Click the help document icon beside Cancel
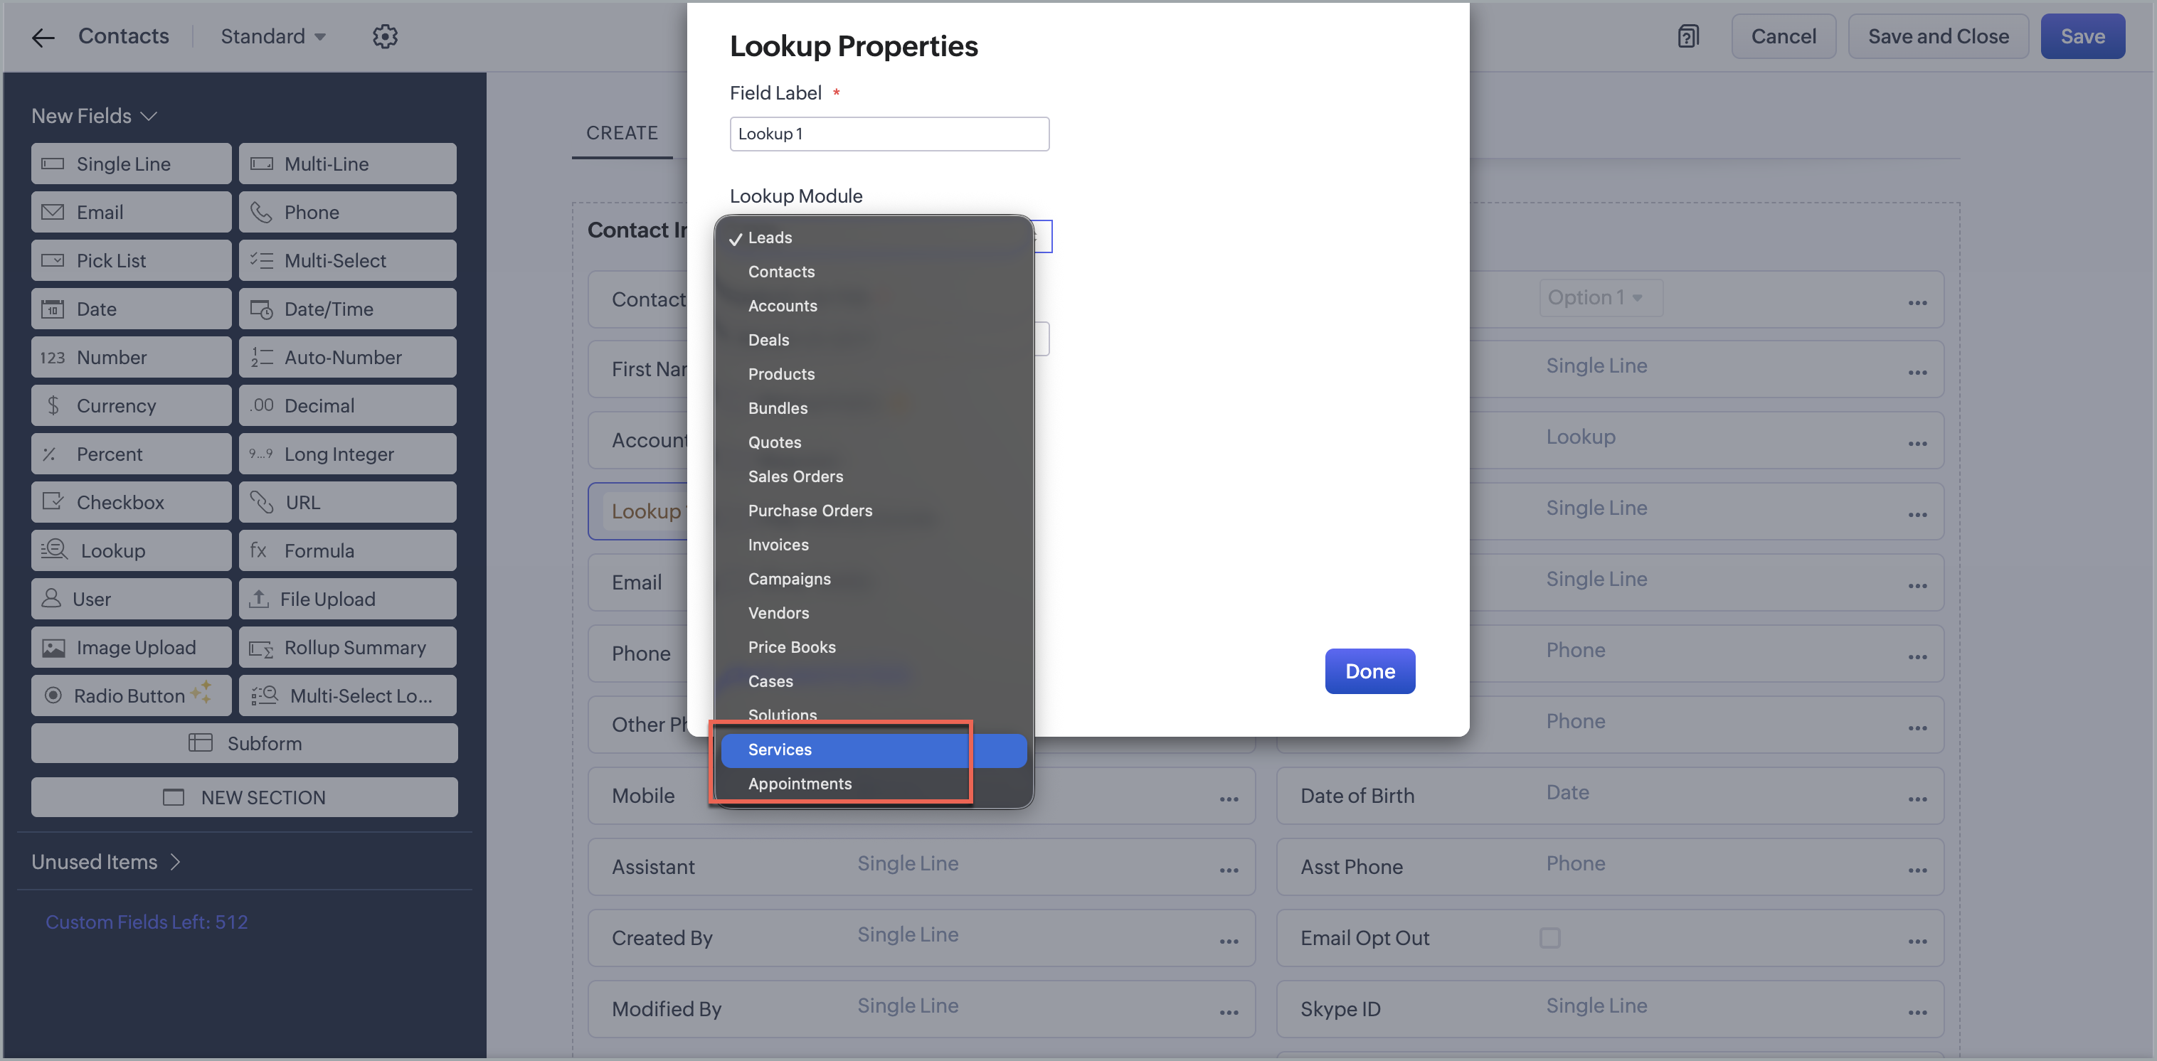The image size is (2157, 1061). (1688, 36)
